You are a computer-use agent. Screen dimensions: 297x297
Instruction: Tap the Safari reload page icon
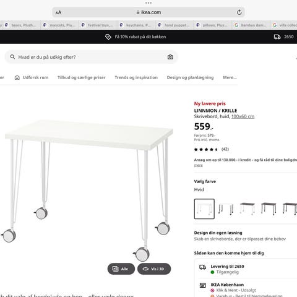239,12
